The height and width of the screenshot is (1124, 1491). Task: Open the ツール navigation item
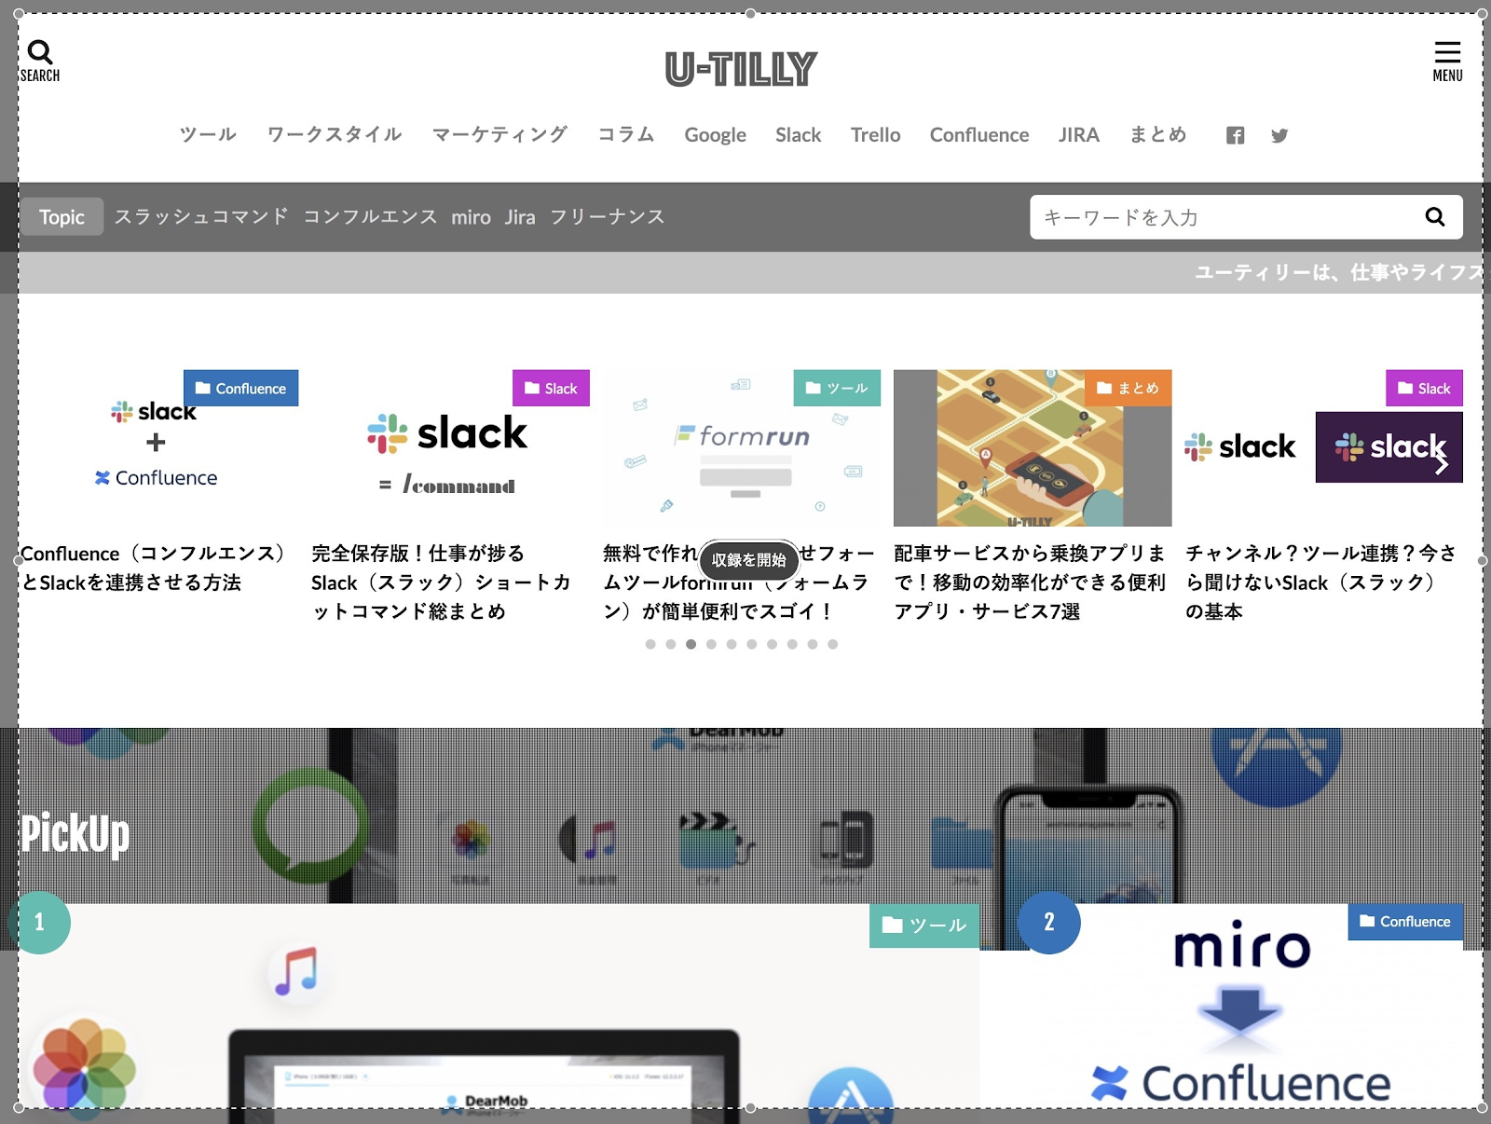coord(209,135)
